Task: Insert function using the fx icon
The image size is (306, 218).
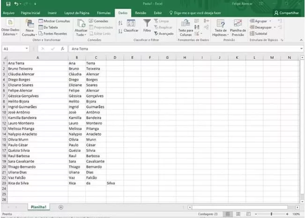Action: [62, 49]
